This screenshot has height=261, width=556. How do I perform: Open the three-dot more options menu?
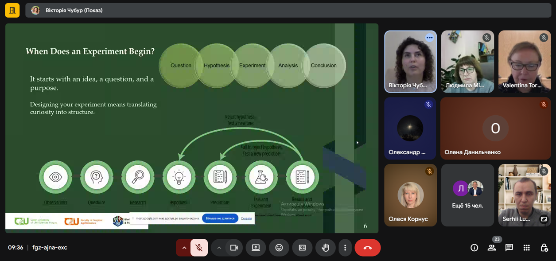345,248
